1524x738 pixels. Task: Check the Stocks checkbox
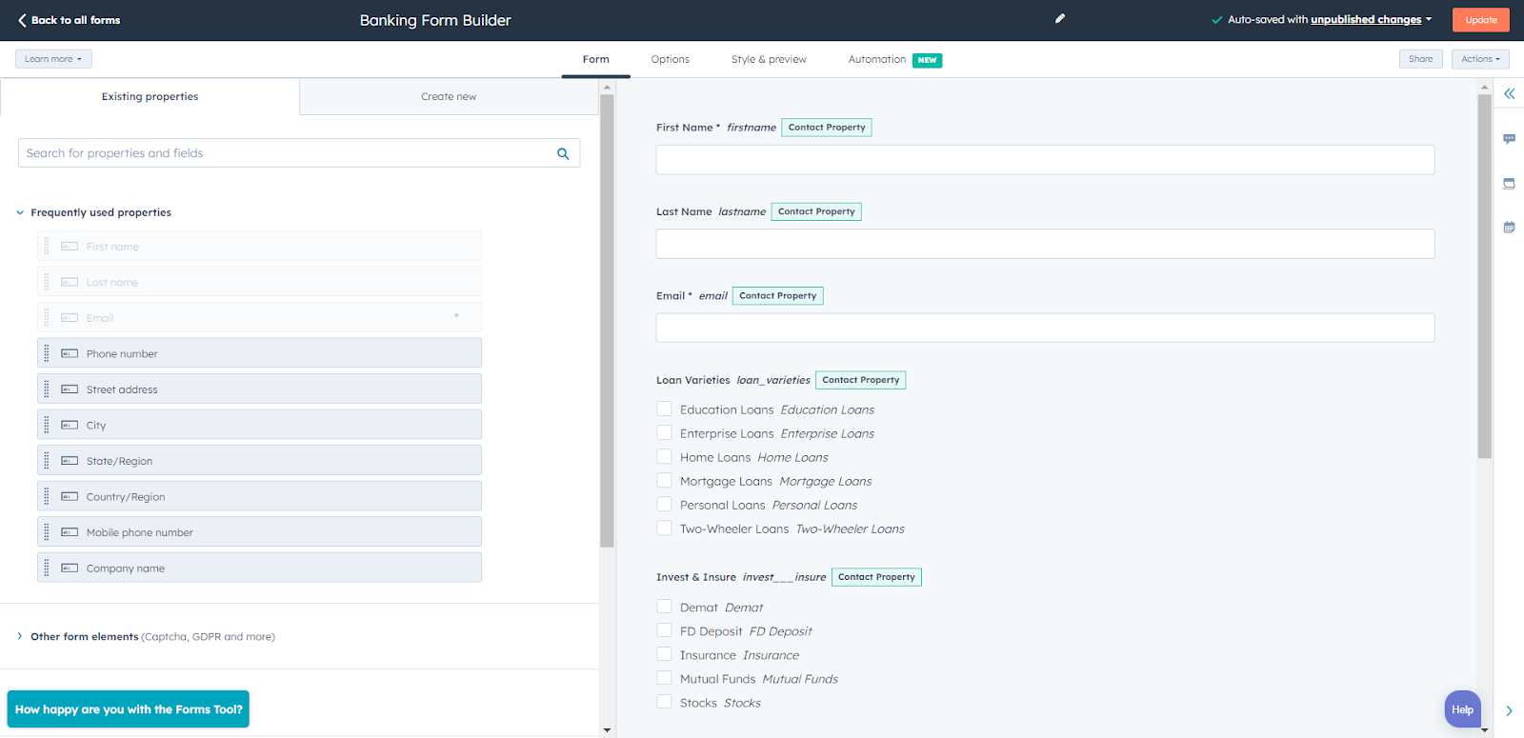(x=665, y=702)
